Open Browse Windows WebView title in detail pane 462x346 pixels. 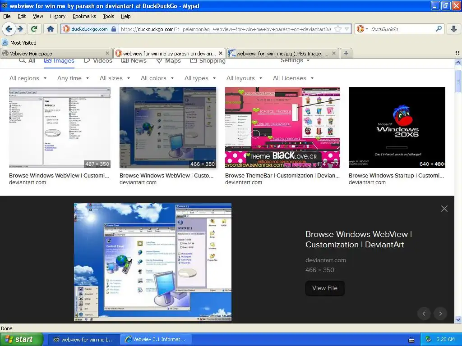click(x=359, y=240)
